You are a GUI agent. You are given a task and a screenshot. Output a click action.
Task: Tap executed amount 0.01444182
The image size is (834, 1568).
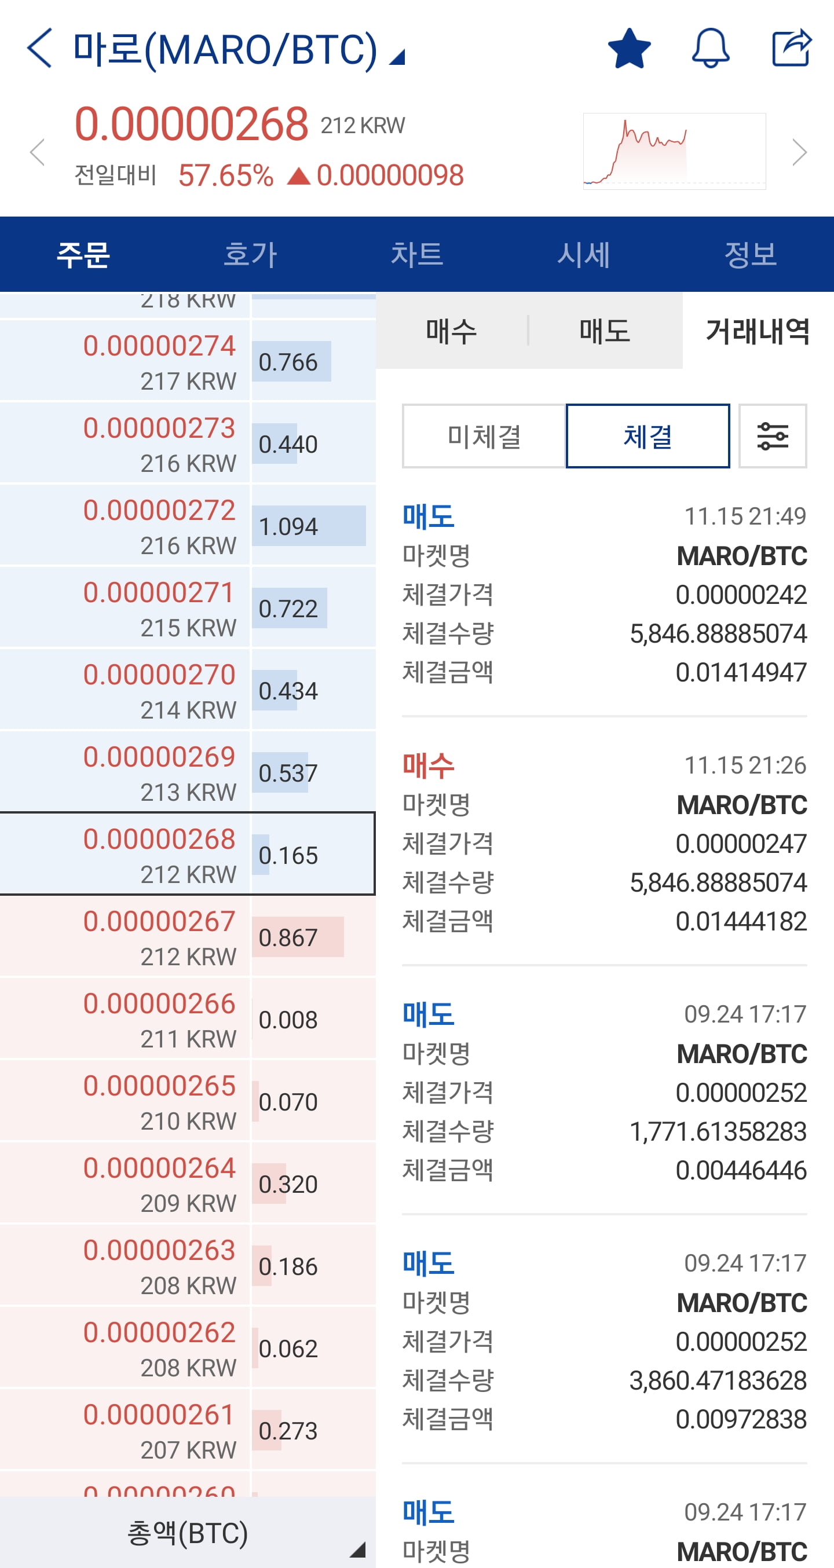741,922
